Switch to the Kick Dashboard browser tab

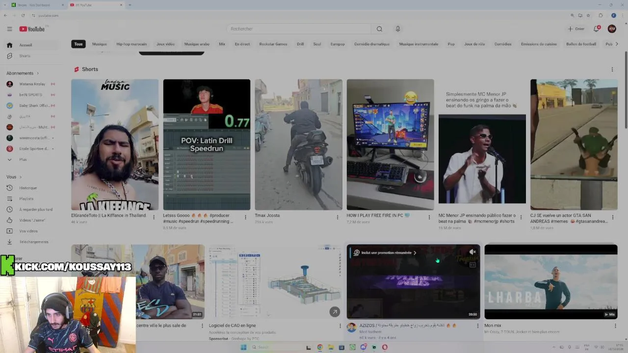click(37, 5)
